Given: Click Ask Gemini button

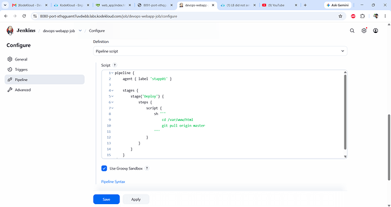Looking at the screenshot, I should pyautogui.click(x=338, y=5).
